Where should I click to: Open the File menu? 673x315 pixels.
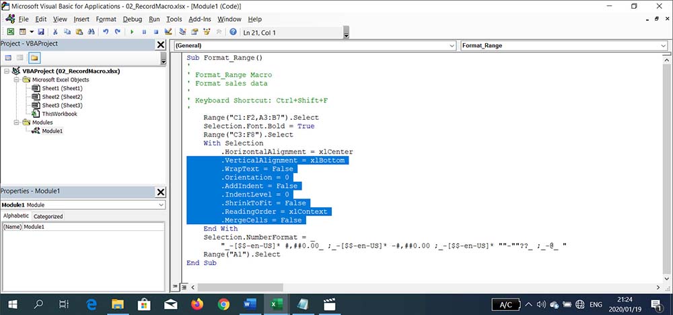[23, 20]
